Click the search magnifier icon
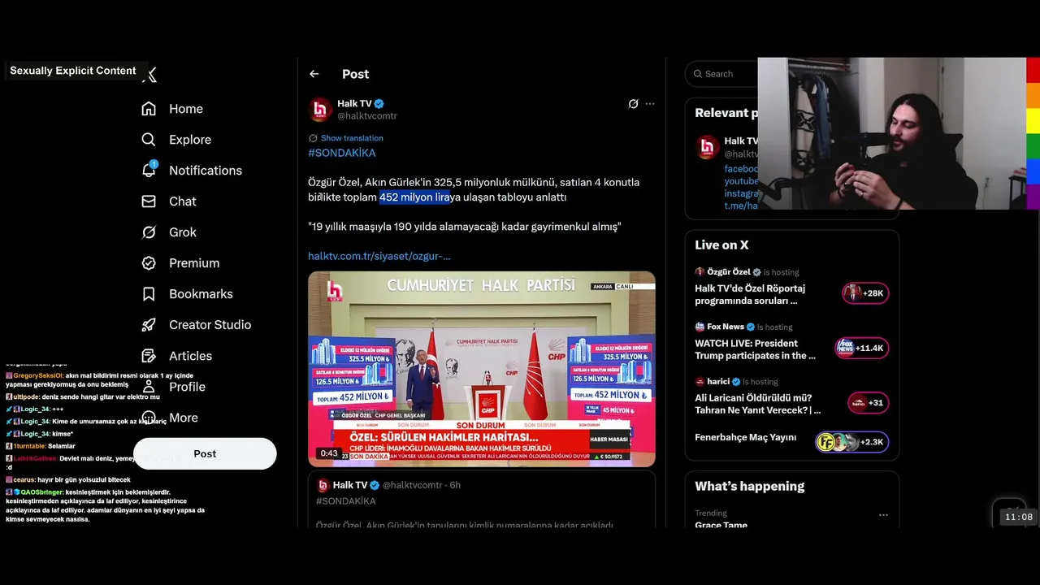The width and height of the screenshot is (1040, 585). click(698, 74)
